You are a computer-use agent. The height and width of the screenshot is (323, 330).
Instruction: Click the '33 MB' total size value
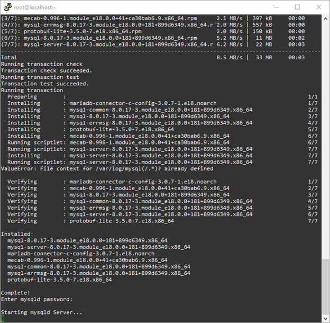264,58
